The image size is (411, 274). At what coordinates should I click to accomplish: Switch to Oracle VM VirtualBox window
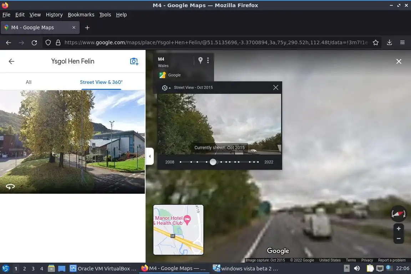pyautogui.click(x=103, y=269)
